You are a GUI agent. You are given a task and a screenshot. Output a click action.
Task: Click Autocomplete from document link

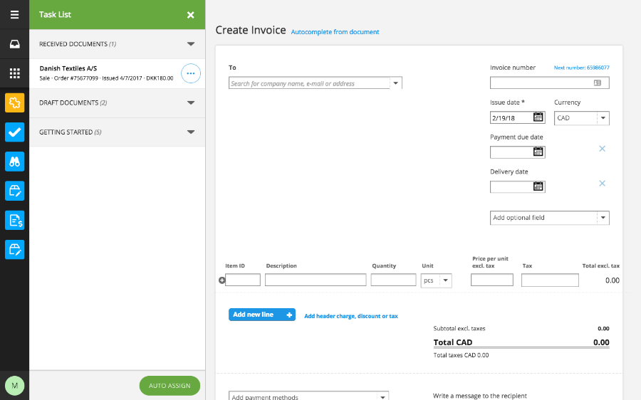tap(335, 32)
